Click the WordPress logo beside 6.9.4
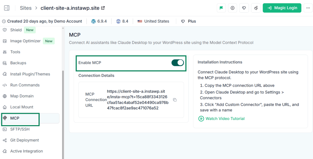Viewport: 313px width, 159px height. tap(94, 21)
